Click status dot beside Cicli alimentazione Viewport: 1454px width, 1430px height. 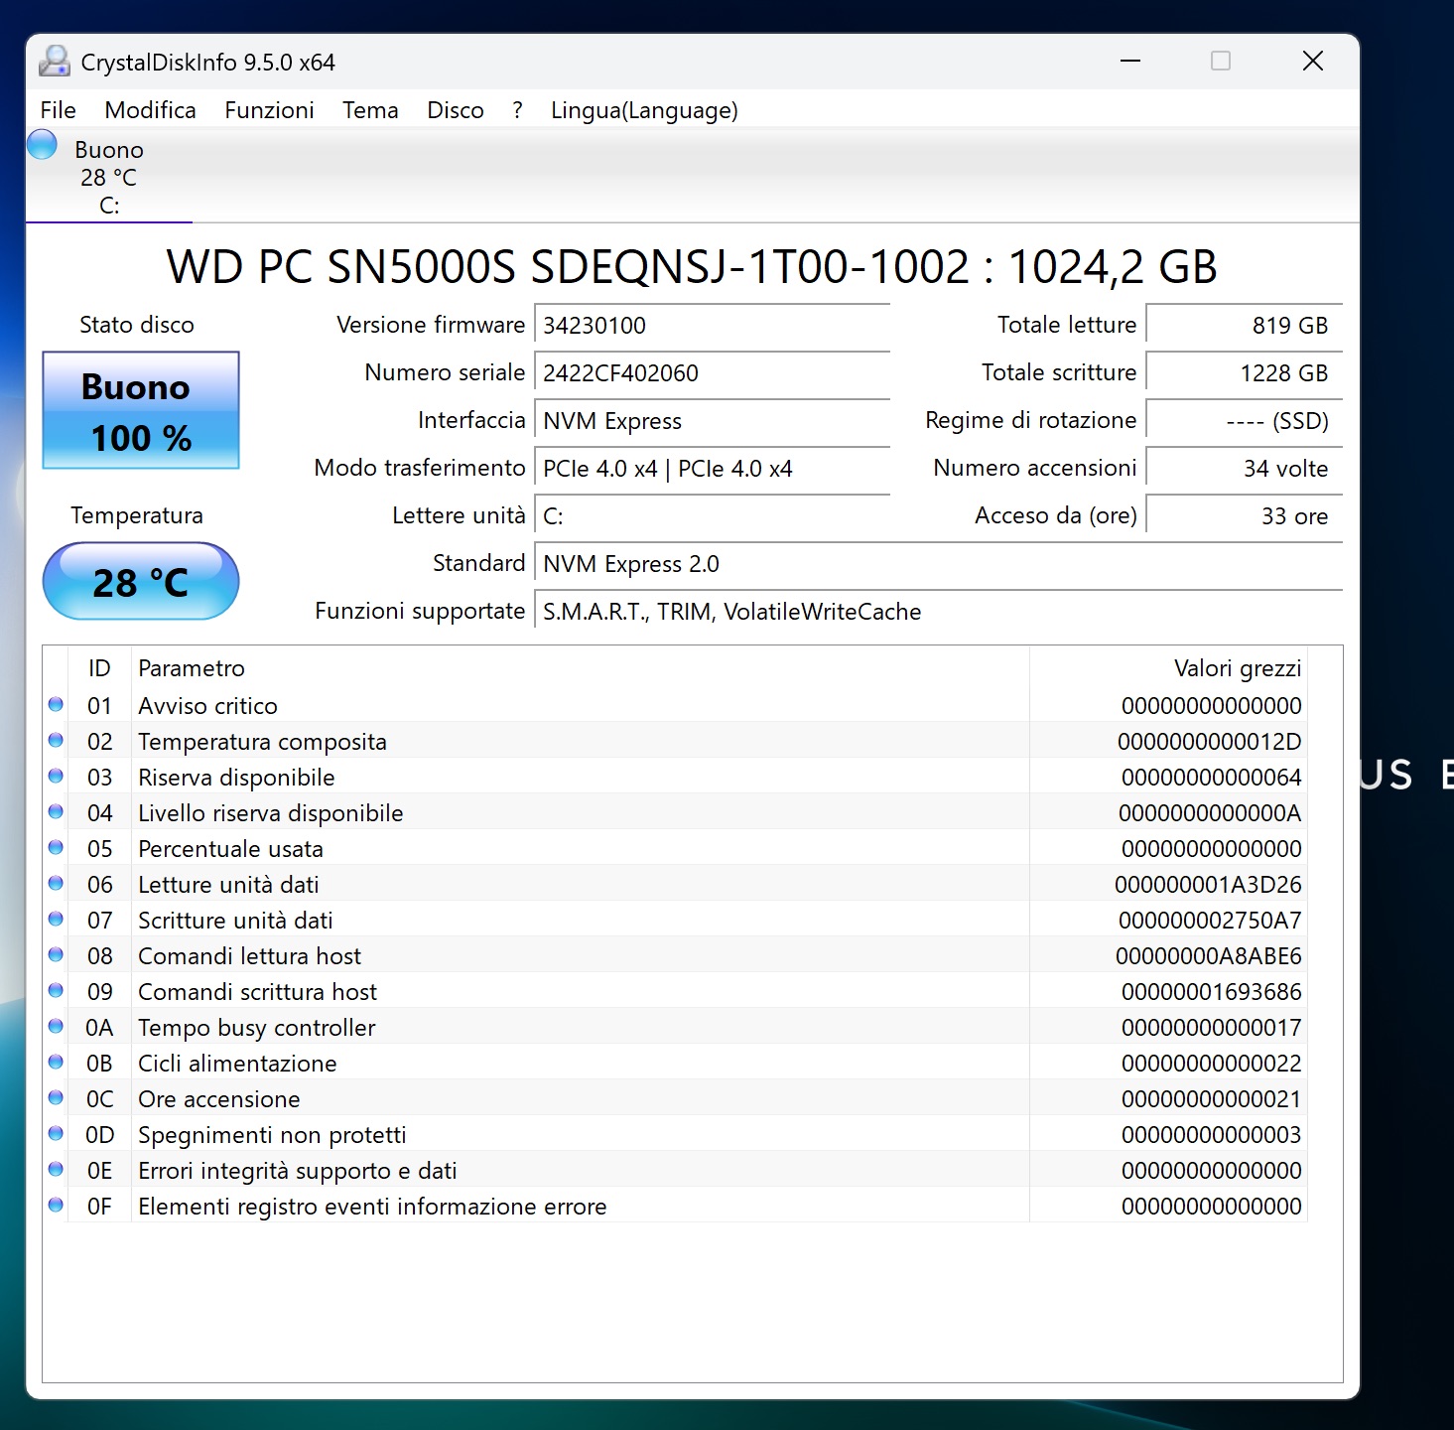pyautogui.click(x=56, y=1063)
